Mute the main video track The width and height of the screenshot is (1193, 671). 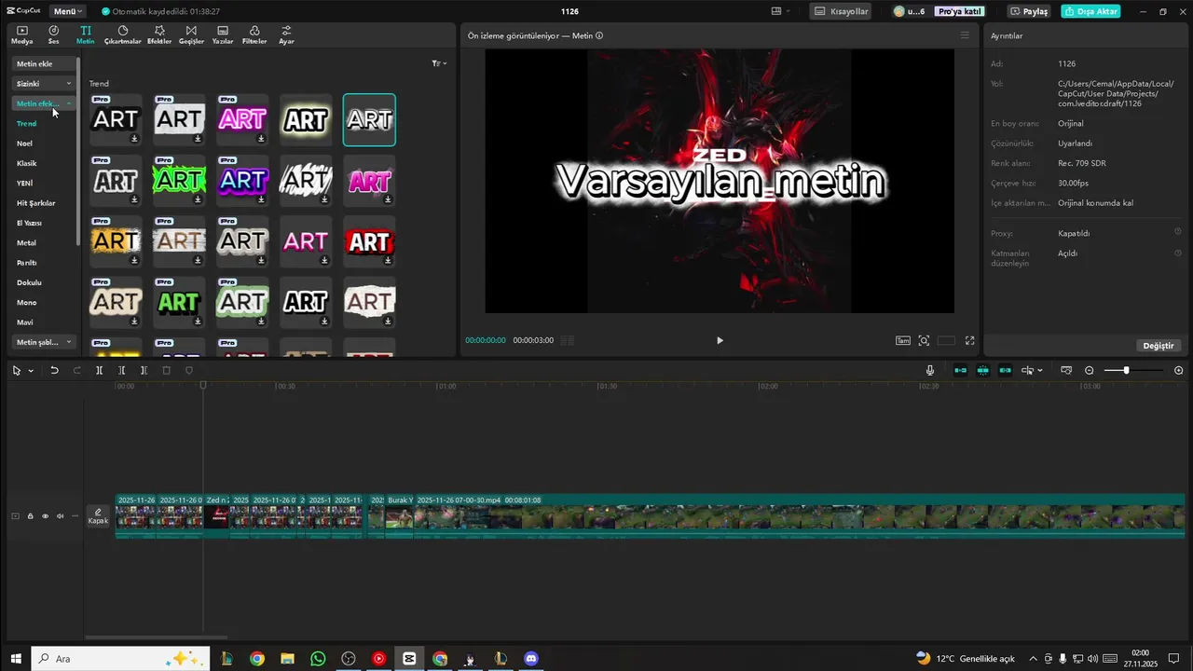[60, 516]
